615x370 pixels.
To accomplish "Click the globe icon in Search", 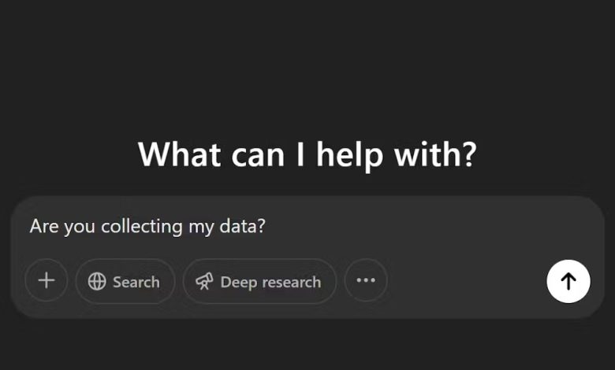I will (x=97, y=282).
